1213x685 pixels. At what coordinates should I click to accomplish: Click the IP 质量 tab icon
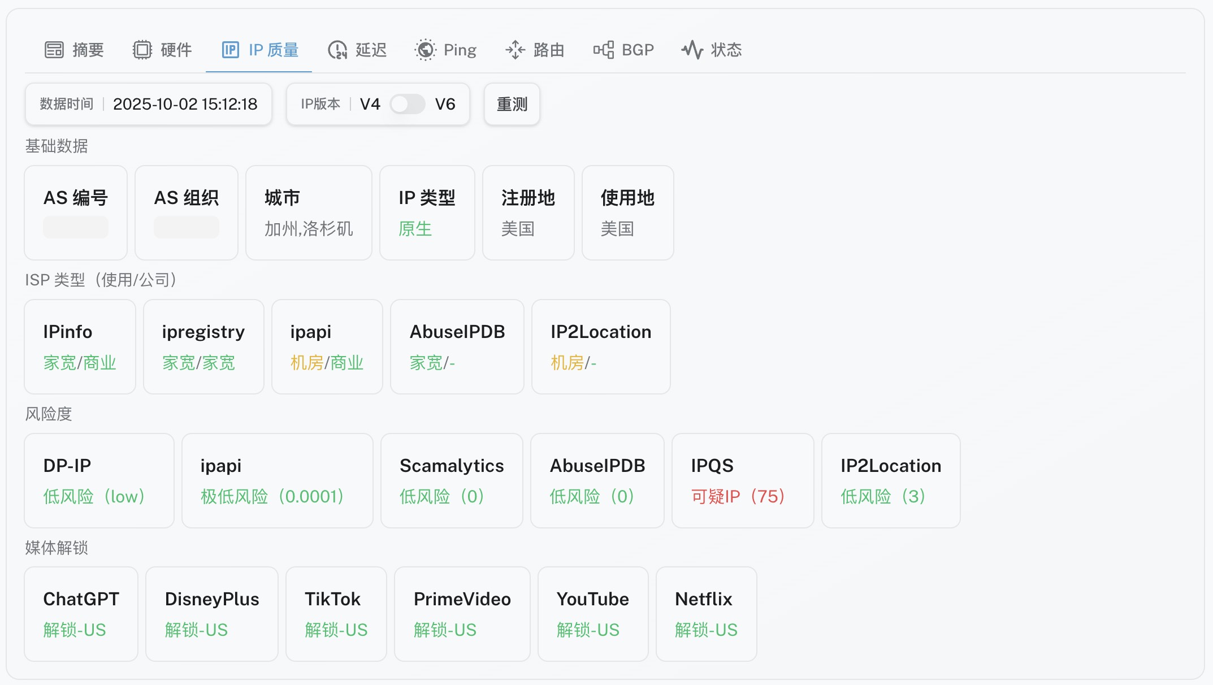tap(231, 50)
